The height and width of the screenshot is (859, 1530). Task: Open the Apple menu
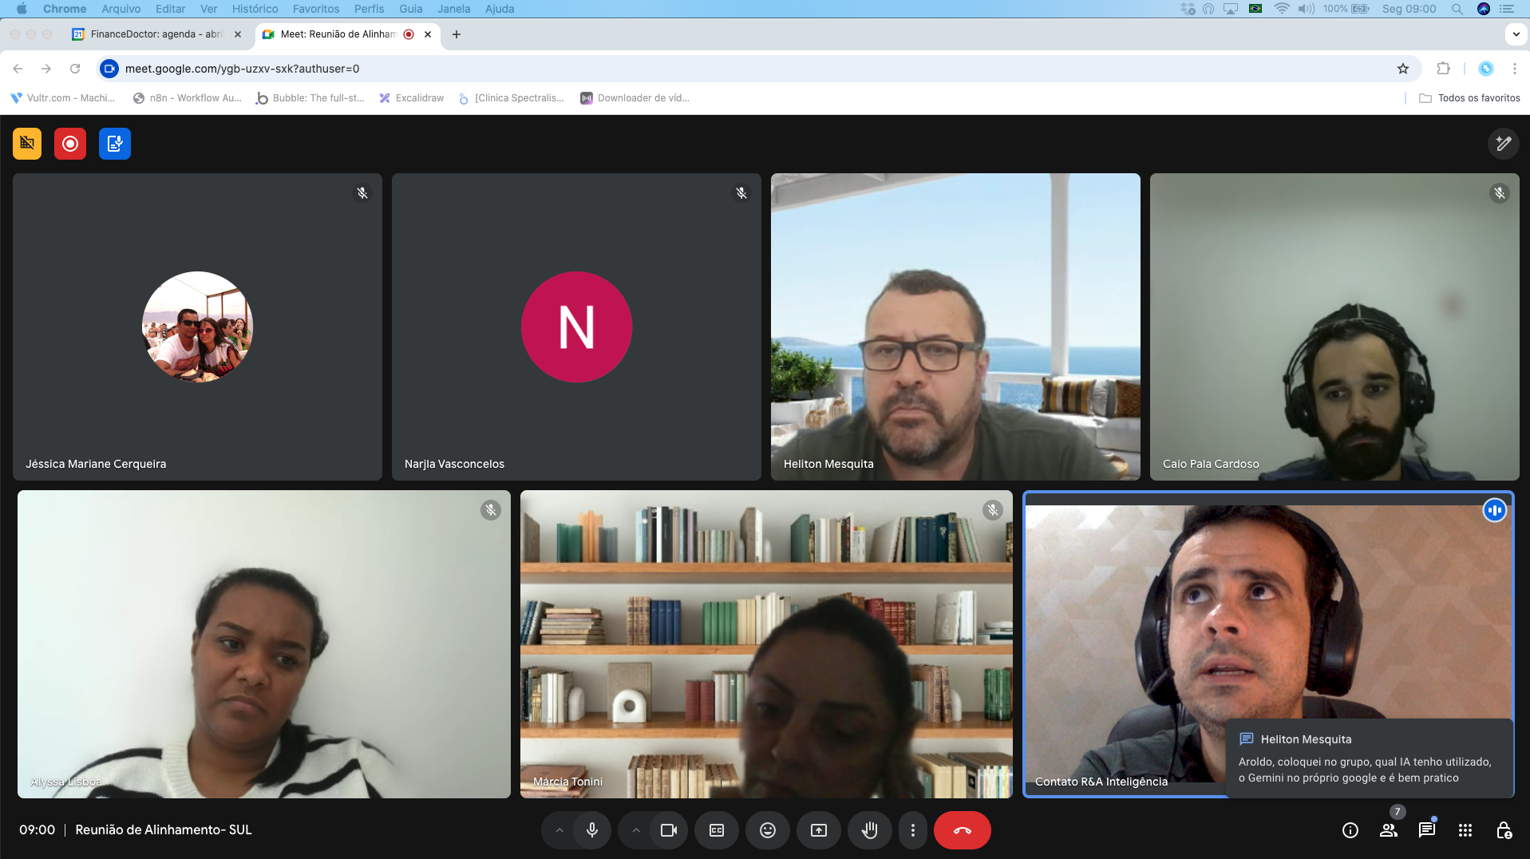[x=22, y=9]
